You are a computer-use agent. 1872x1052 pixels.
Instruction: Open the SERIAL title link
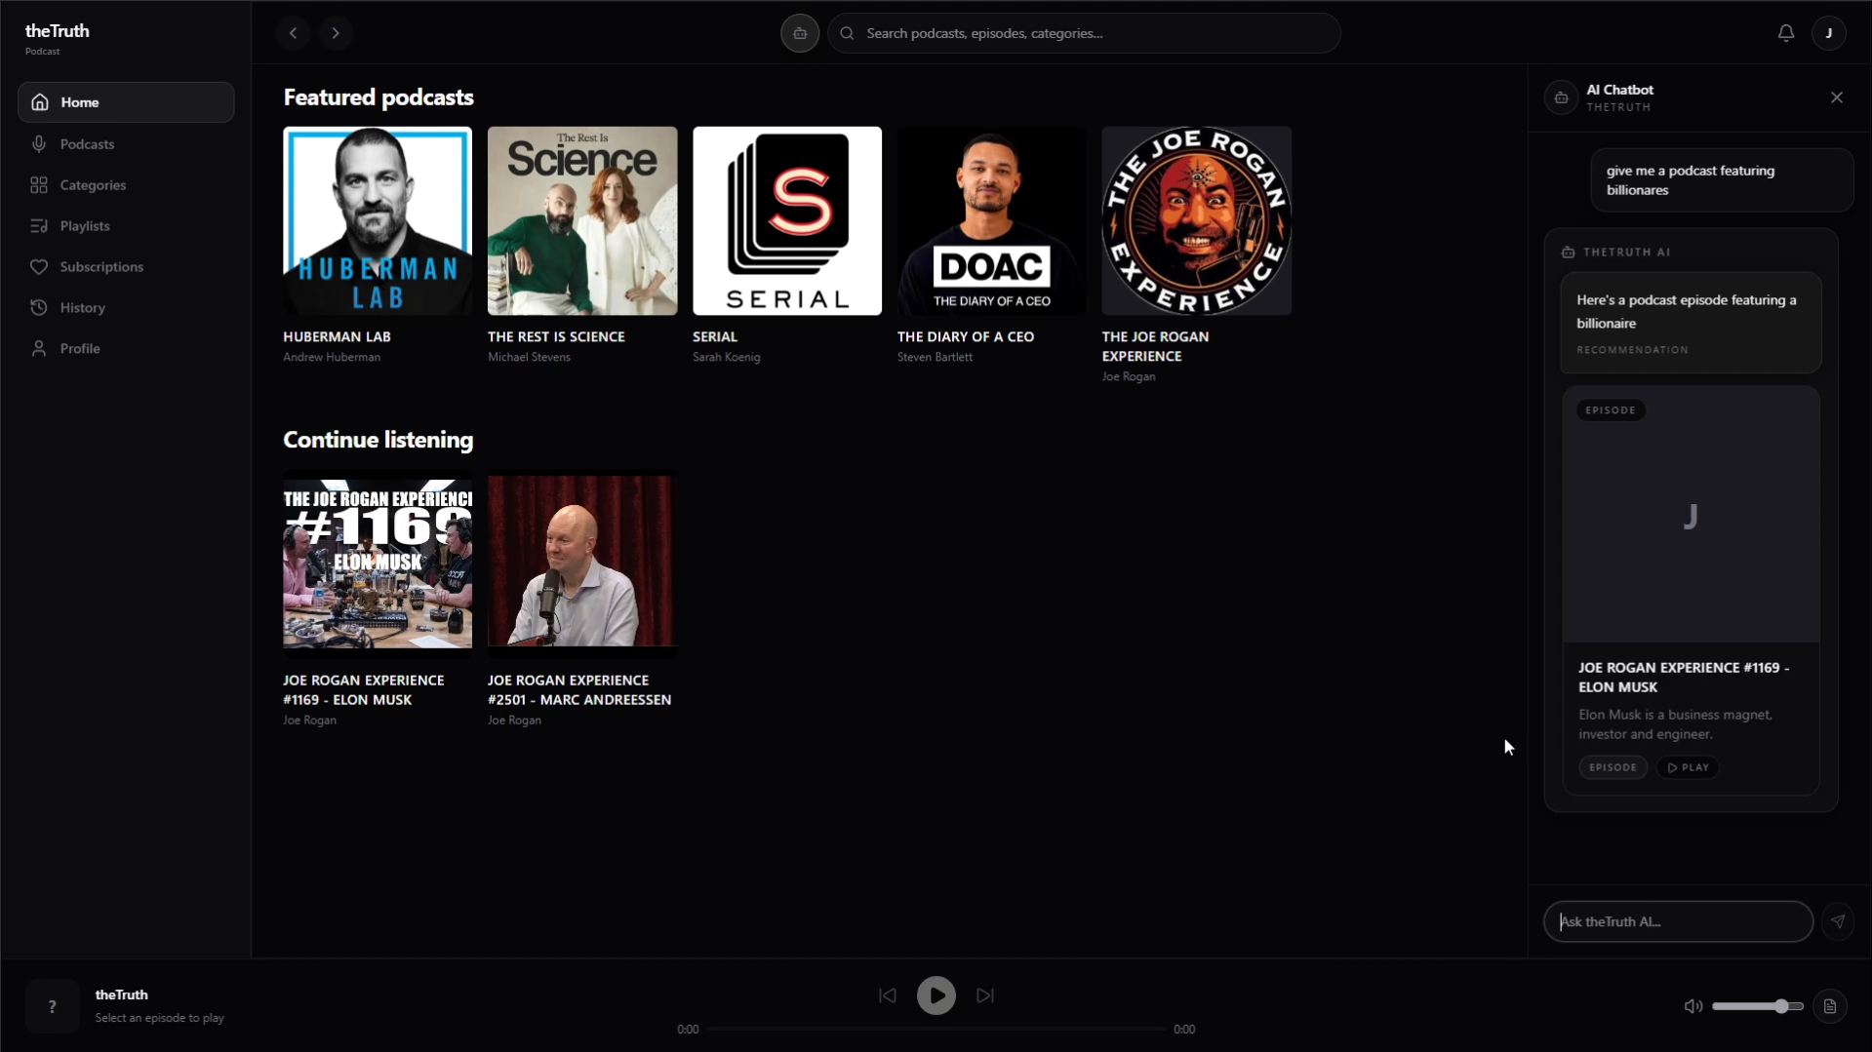tap(715, 336)
